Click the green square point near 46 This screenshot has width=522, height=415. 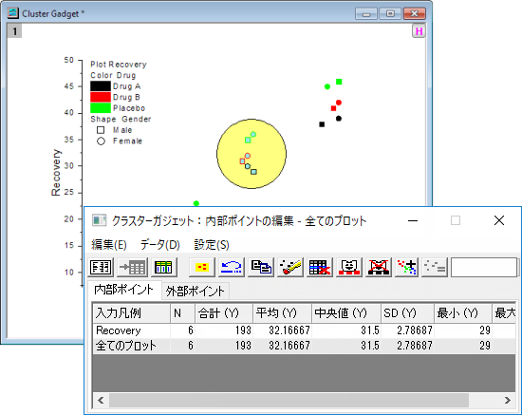(x=339, y=82)
